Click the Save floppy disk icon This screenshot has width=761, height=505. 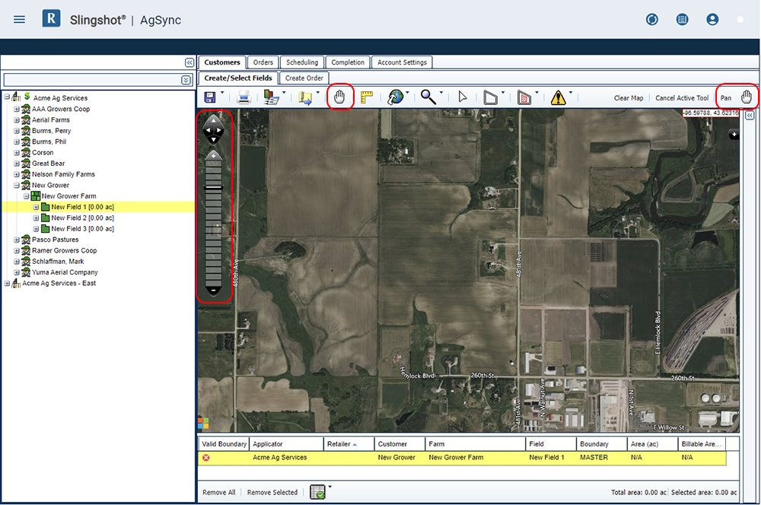[x=210, y=97]
